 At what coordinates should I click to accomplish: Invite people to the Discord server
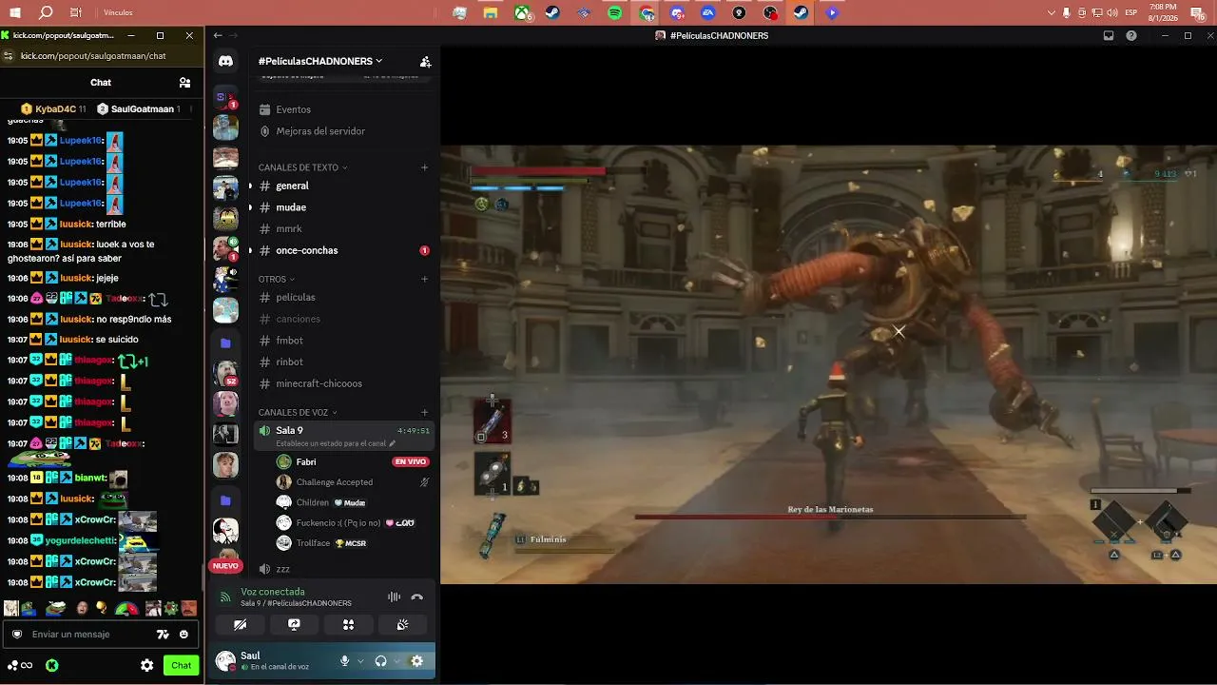[x=425, y=61]
